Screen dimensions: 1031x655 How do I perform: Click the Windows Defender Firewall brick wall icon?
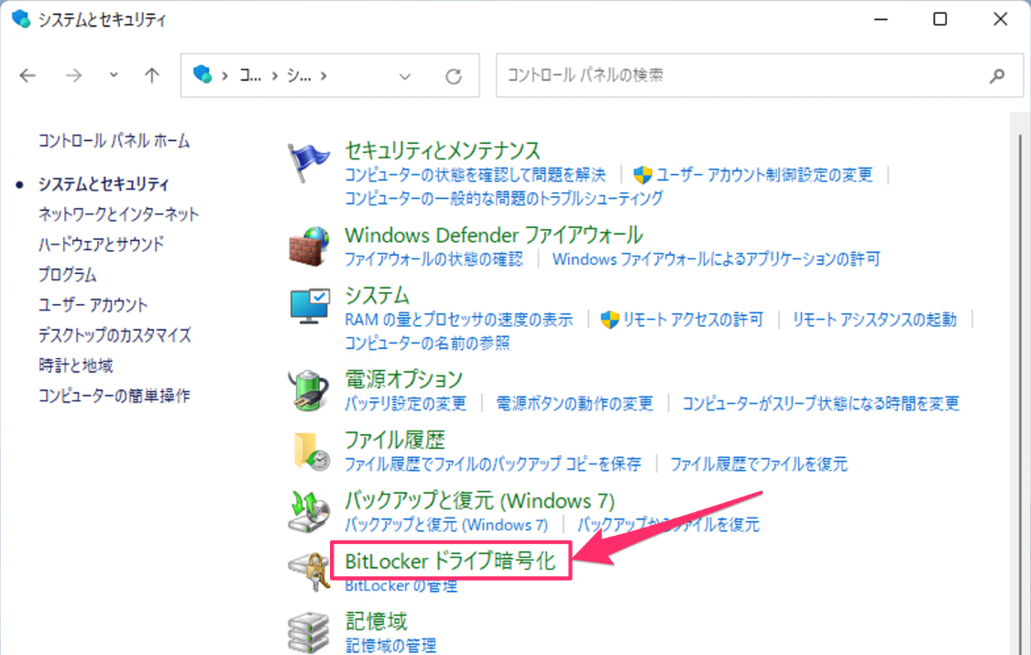(x=309, y=246)
